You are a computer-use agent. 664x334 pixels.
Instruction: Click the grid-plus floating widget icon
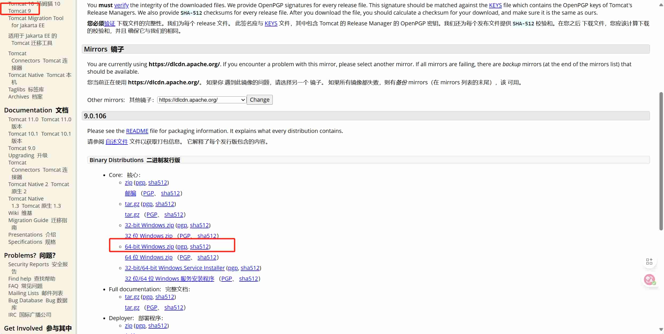coord(649,261)
